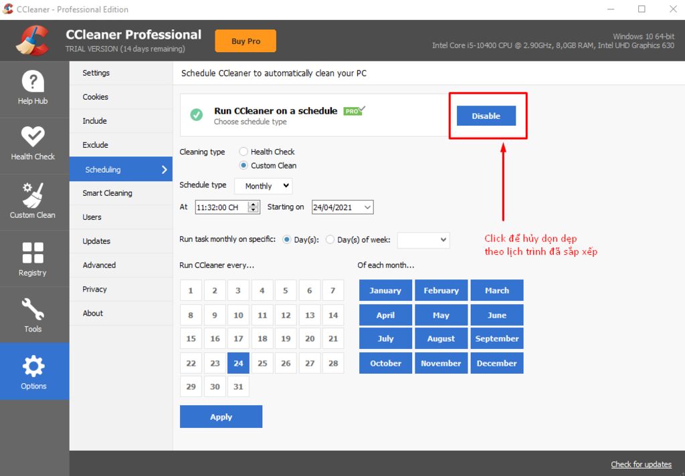Click the green checkmark schedule status icon
685x476 pixels.
197,115
